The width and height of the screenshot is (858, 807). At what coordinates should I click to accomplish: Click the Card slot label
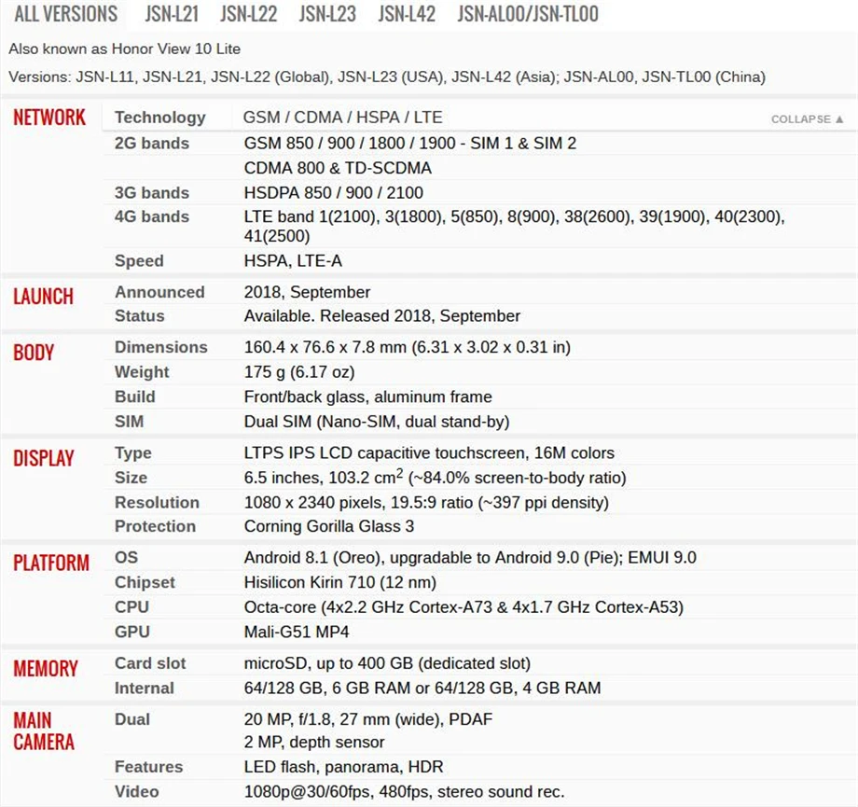(x=150, y=663)
